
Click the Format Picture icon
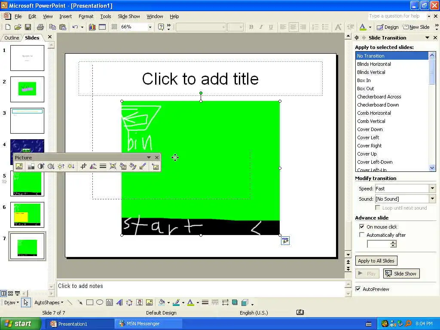tap(133, 166)
